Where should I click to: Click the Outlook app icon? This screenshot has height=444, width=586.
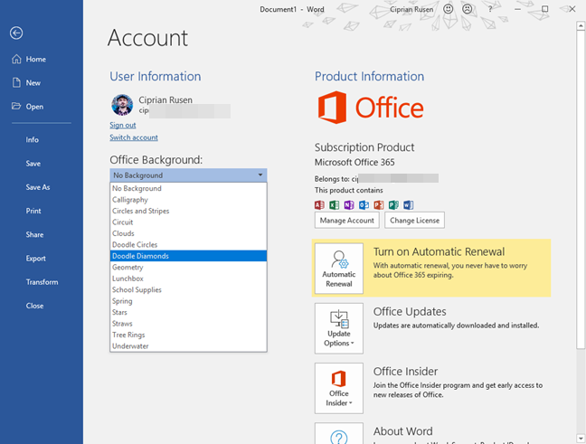pyautogui.click(x=364, y=204)
